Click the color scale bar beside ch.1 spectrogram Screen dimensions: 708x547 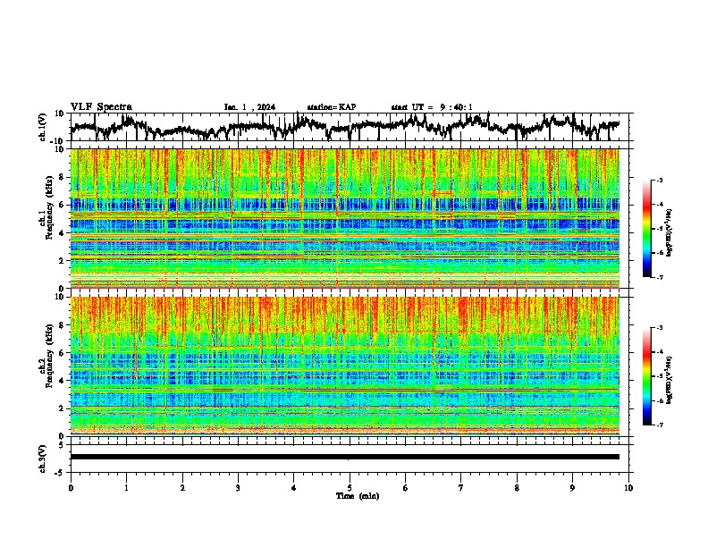click(x=646, y=229)
